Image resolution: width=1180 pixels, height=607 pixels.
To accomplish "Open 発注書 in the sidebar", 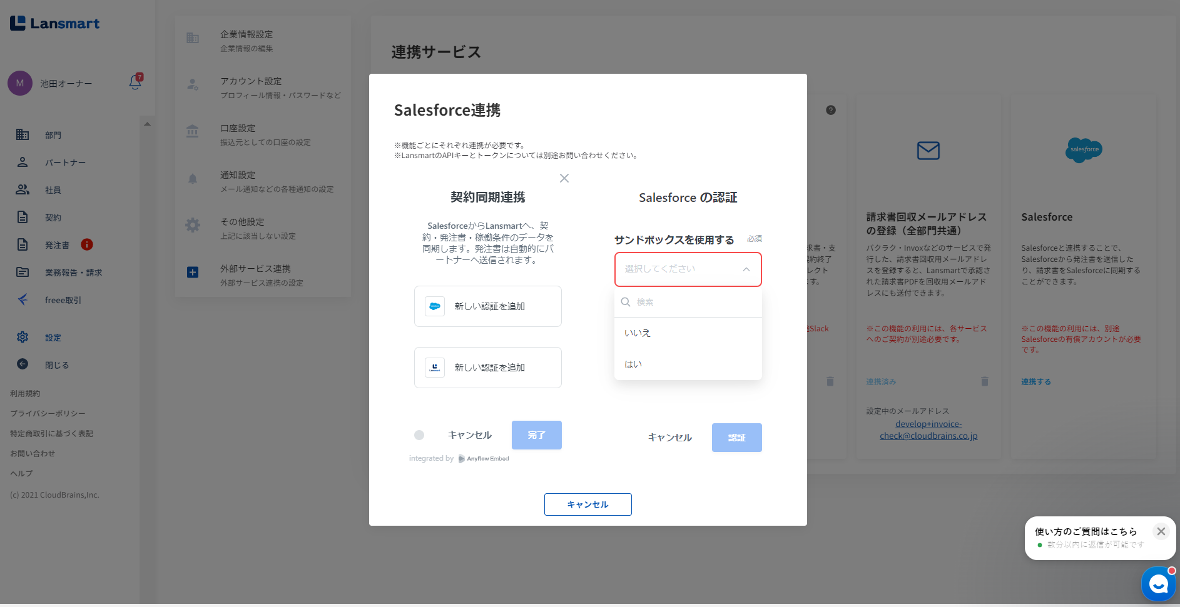I will pos(57,245).
